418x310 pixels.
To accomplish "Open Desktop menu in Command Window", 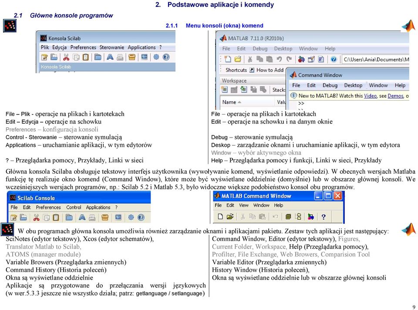I will pyautogui.click(x=353, y=85).
